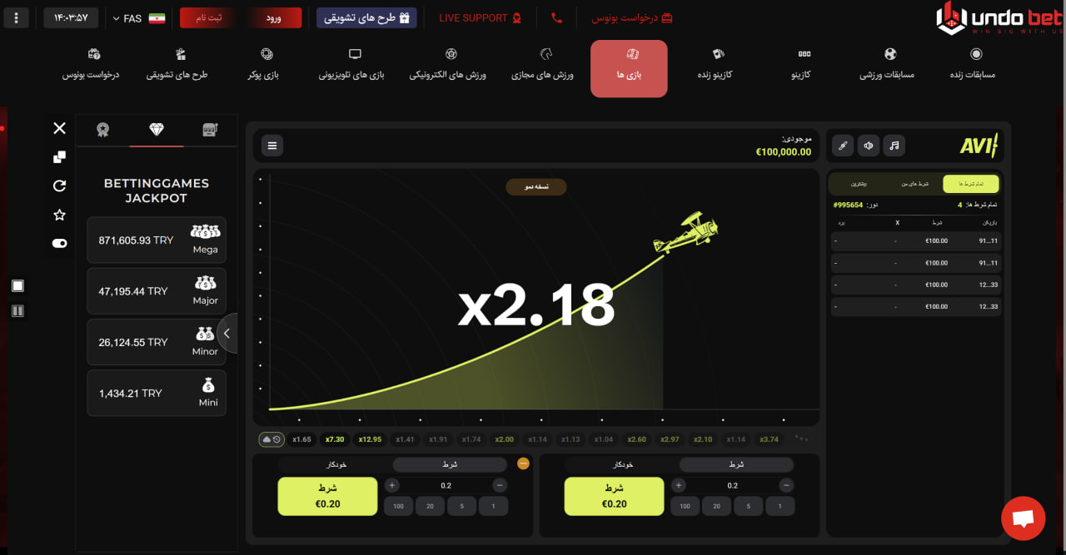The height and width of the screenshot is (555, 1066).
Task: Click the red 'ثبت نام' register button
Action: 203,17
